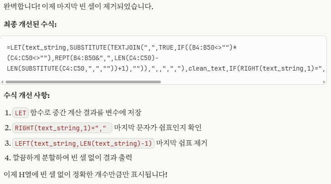
Task: Click clean_text variable in the formula
Action: (207, 68)
